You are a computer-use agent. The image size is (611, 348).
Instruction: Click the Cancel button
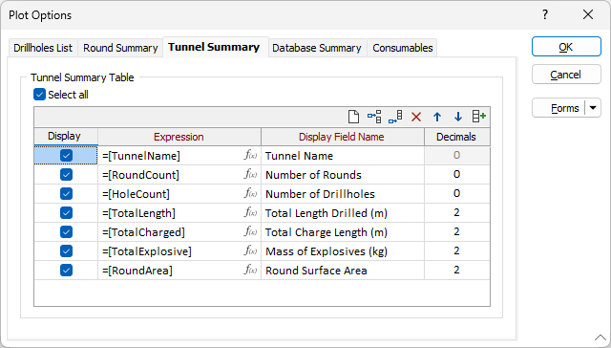566,75
